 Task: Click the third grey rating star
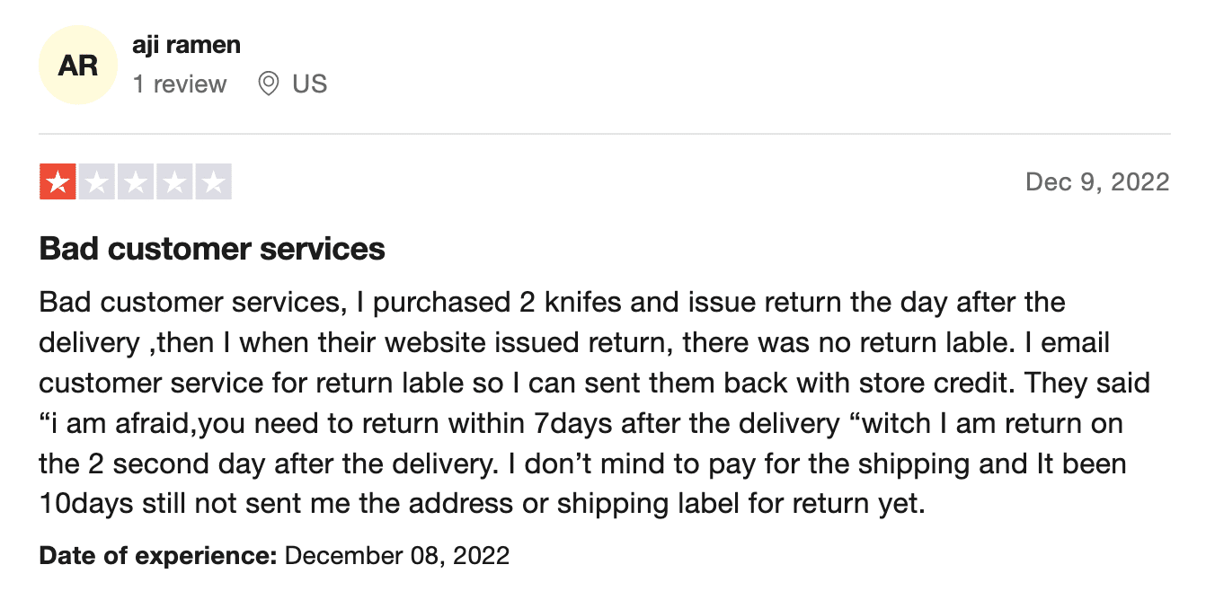136,182
